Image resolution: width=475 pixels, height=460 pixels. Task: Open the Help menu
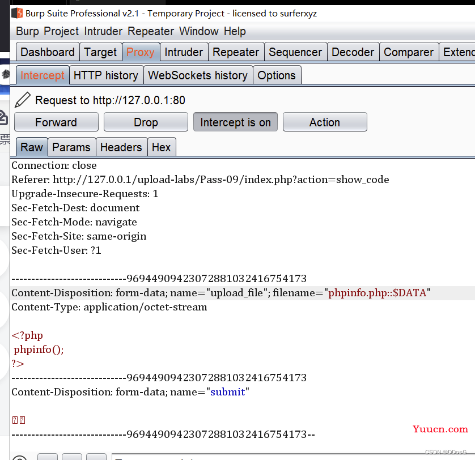pyautogui.click(x=235, y=31)
